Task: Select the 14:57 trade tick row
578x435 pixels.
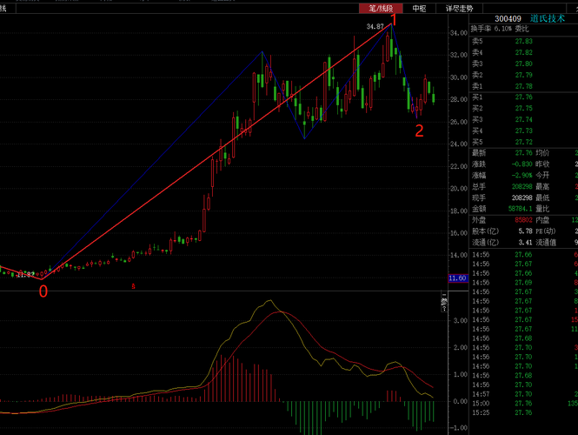Action: [523, 394]
